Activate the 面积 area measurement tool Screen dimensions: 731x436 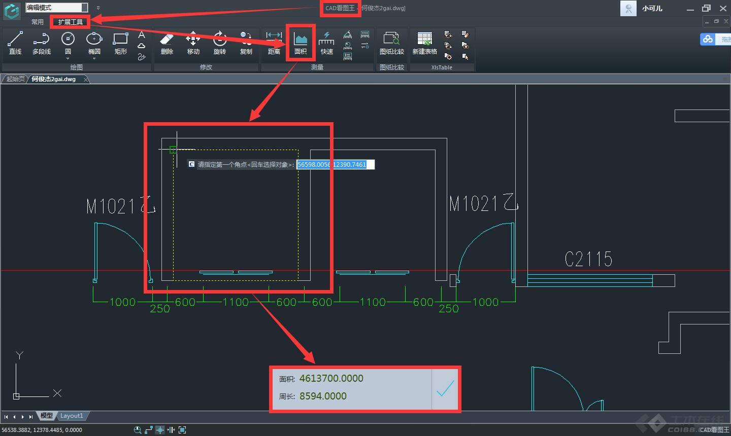click(x=301, y=43)
